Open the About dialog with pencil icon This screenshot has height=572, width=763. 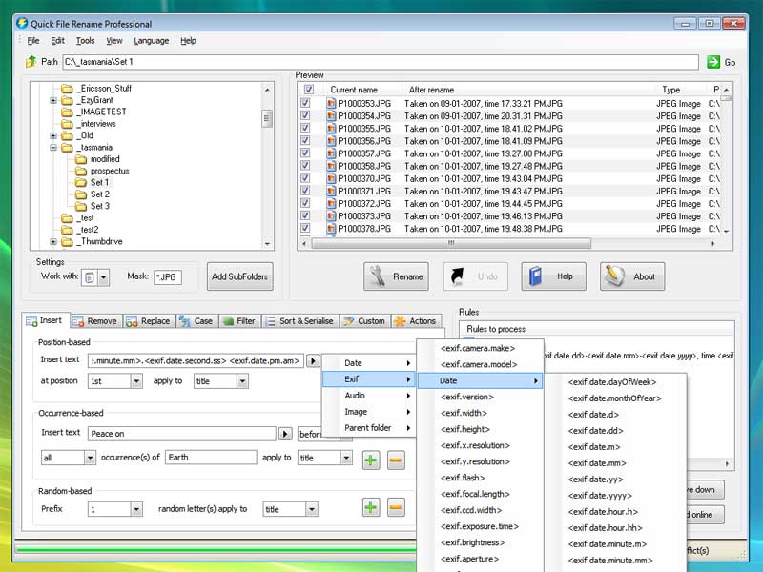click(x=631, y=276)
